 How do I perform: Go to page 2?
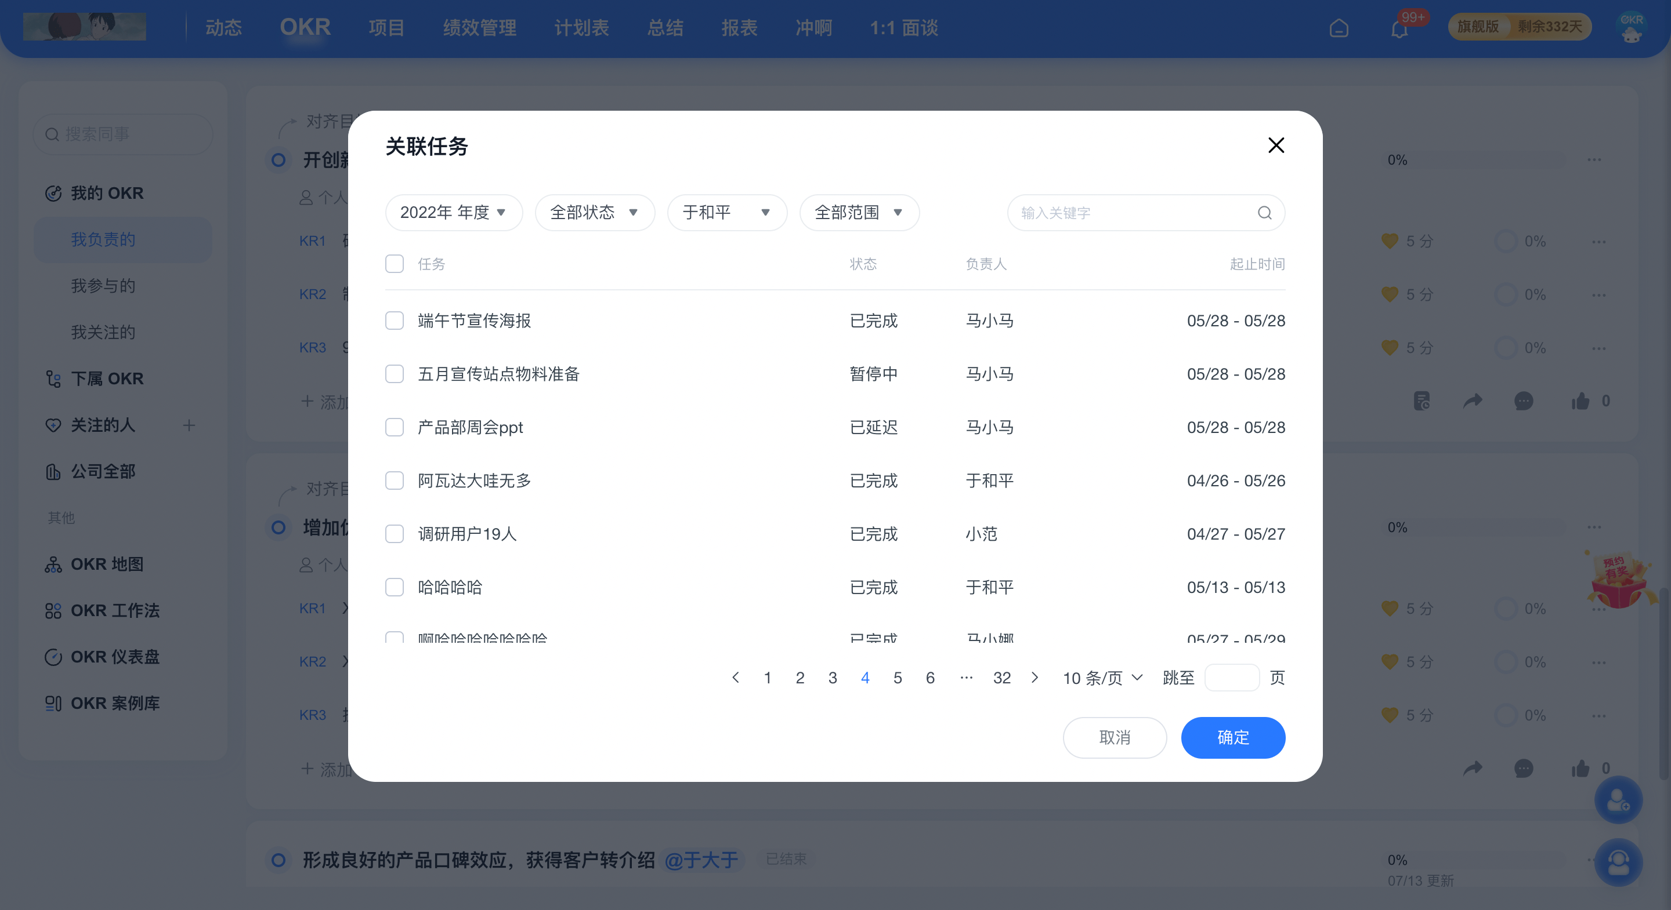800,678
